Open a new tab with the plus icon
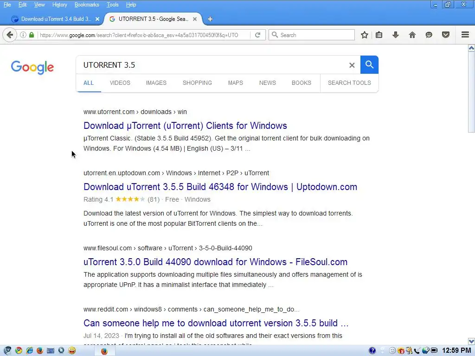Image resolution: width=475 pixels, height=356 pixels. click(210, 19)
